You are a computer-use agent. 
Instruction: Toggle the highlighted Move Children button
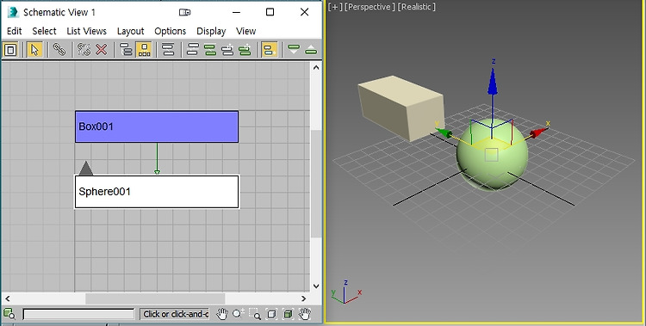269,50
